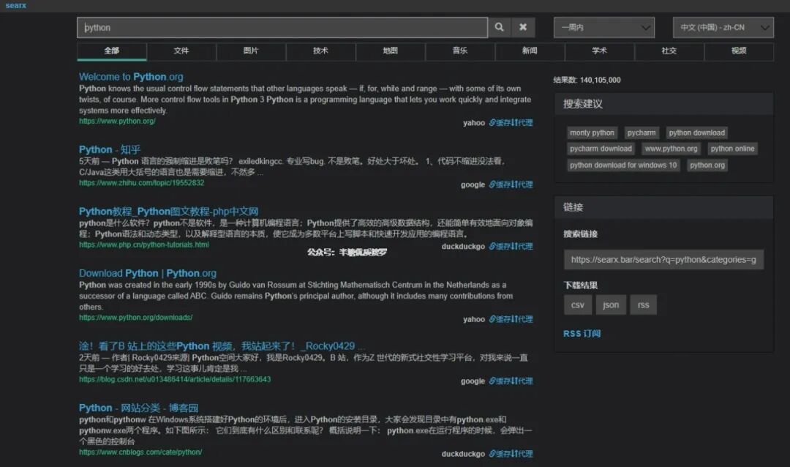Select the pycharm suggestion
This screenshot has width=790, height=467.
click(642, 132)
